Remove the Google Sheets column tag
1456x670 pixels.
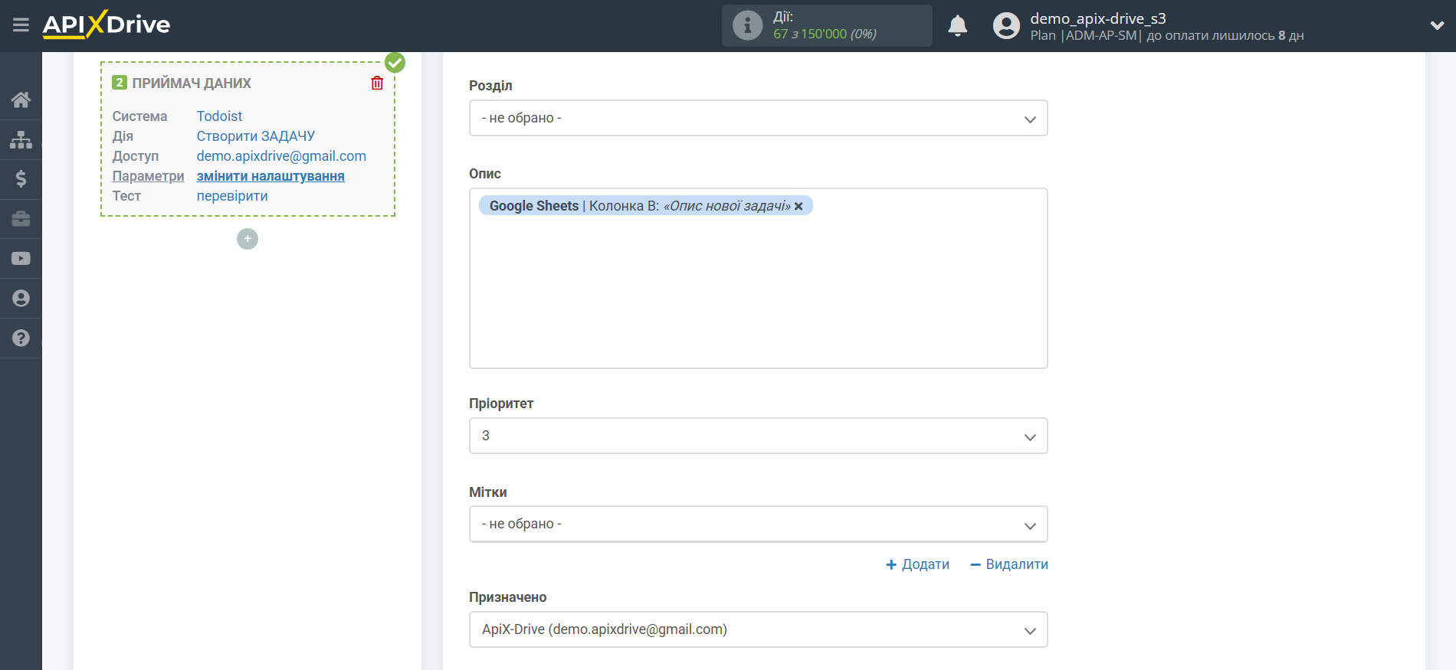[x=799, y=206]
